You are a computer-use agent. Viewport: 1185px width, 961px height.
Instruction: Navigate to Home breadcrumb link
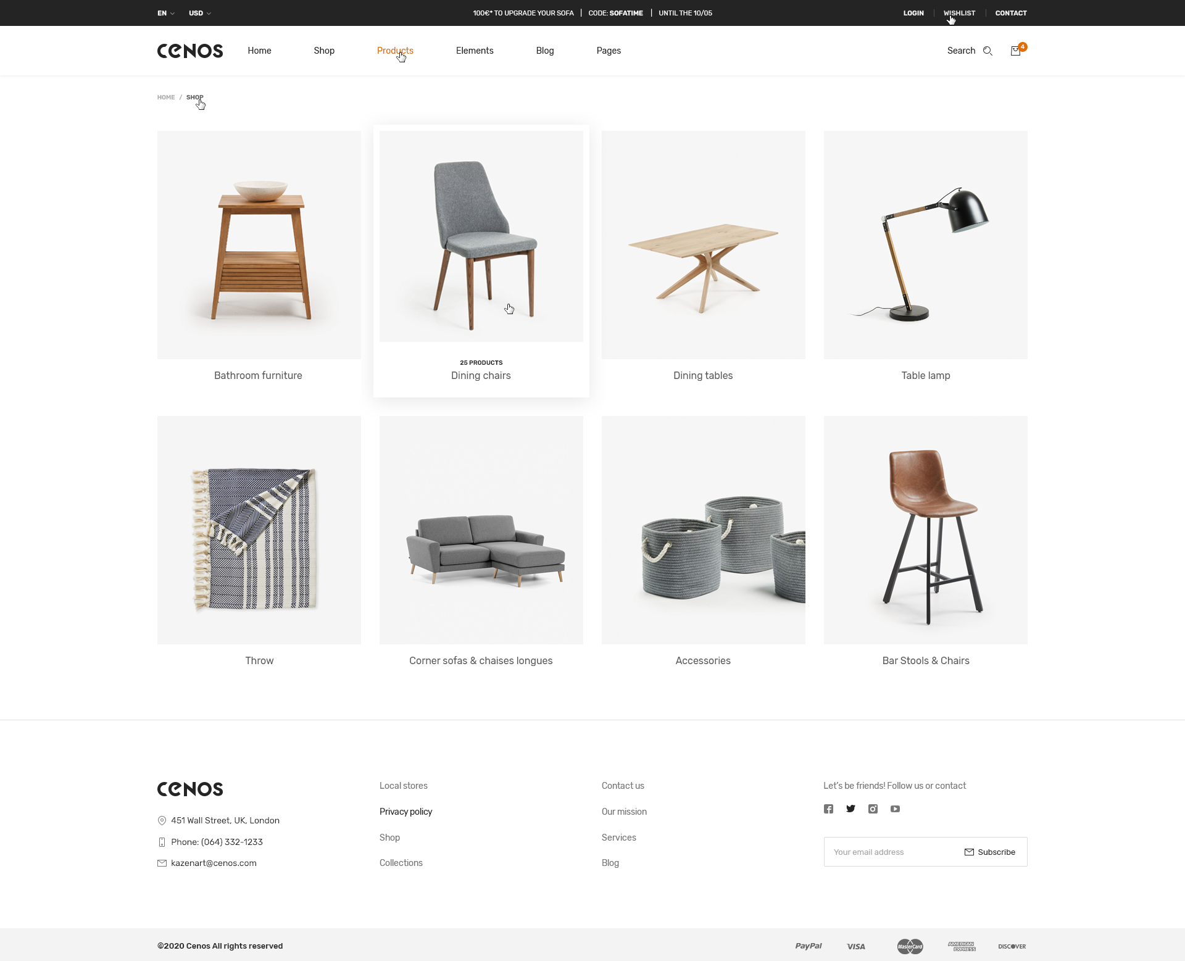pos(165,97)
